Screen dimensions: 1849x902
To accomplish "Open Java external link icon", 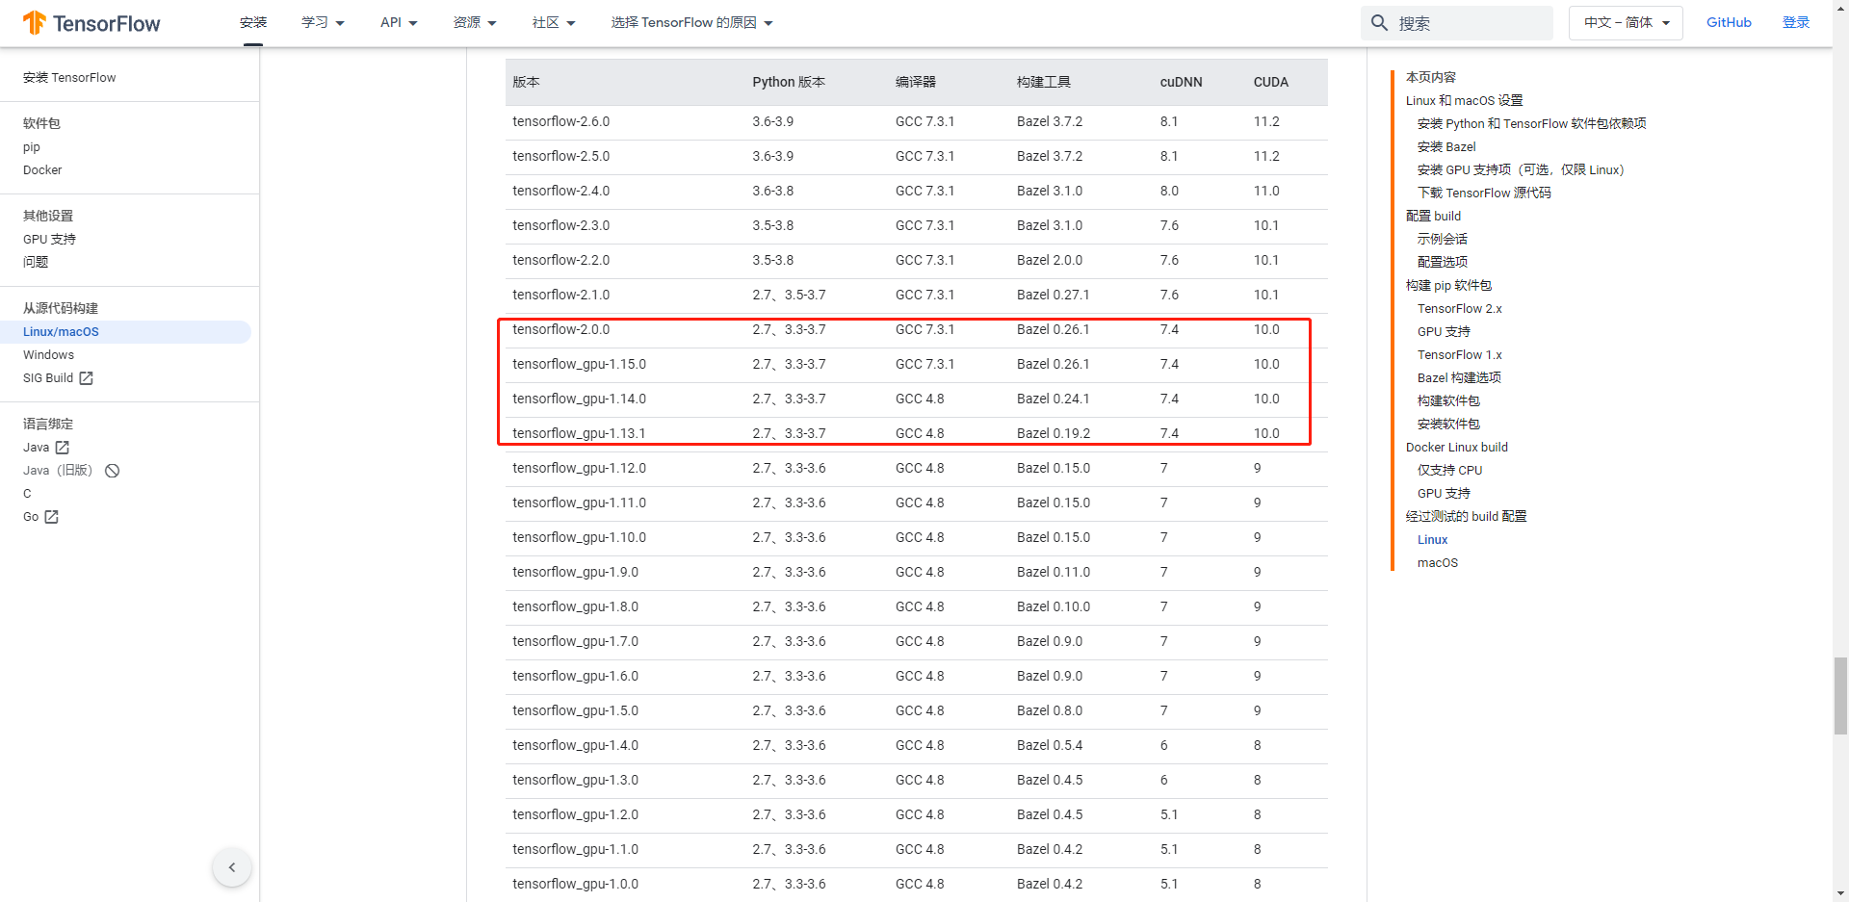I will (x=63, y=448).
